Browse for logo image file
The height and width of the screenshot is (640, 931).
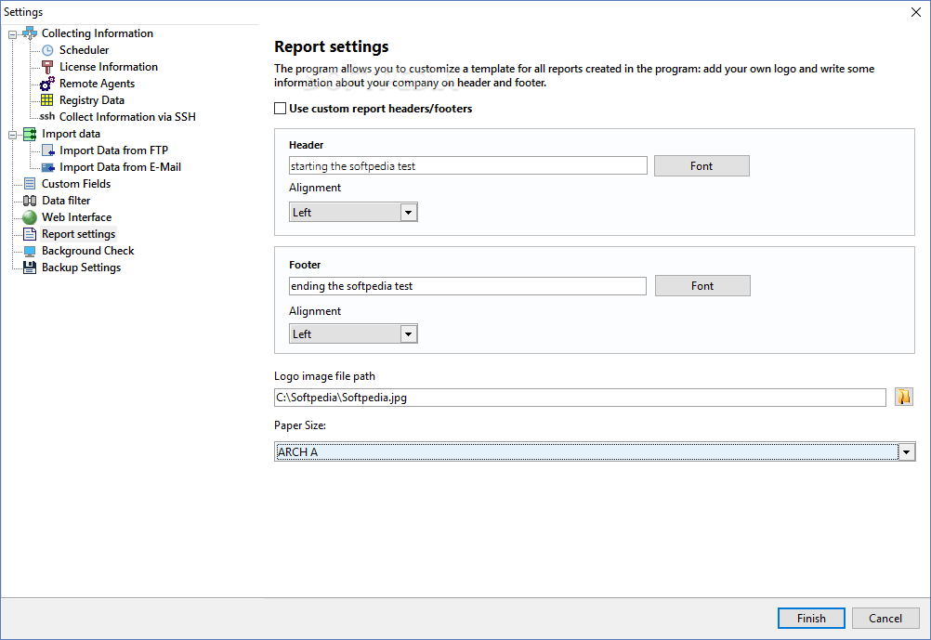pos(904,398)
